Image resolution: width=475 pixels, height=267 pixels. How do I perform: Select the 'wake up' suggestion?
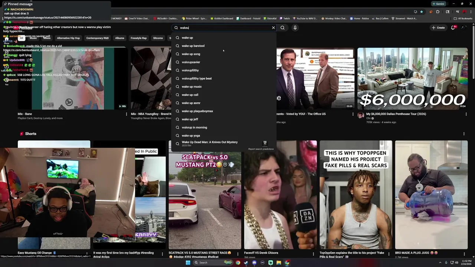coord(224,37)
